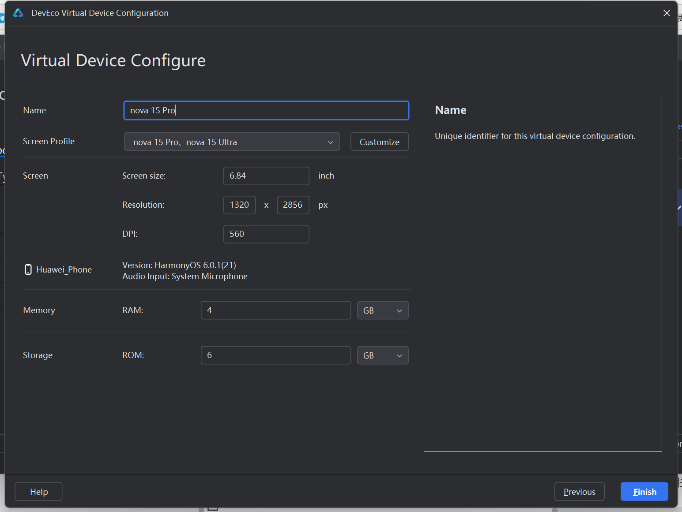Click the DevEco logo icon in title bar
This screenshot has height=512, width=682.
tap(18, 13)
